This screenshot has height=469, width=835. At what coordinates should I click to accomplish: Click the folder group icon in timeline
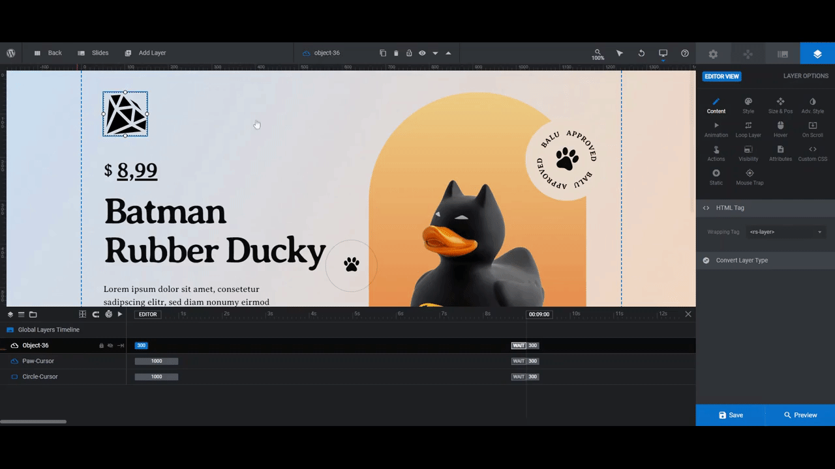click(33, 314)
